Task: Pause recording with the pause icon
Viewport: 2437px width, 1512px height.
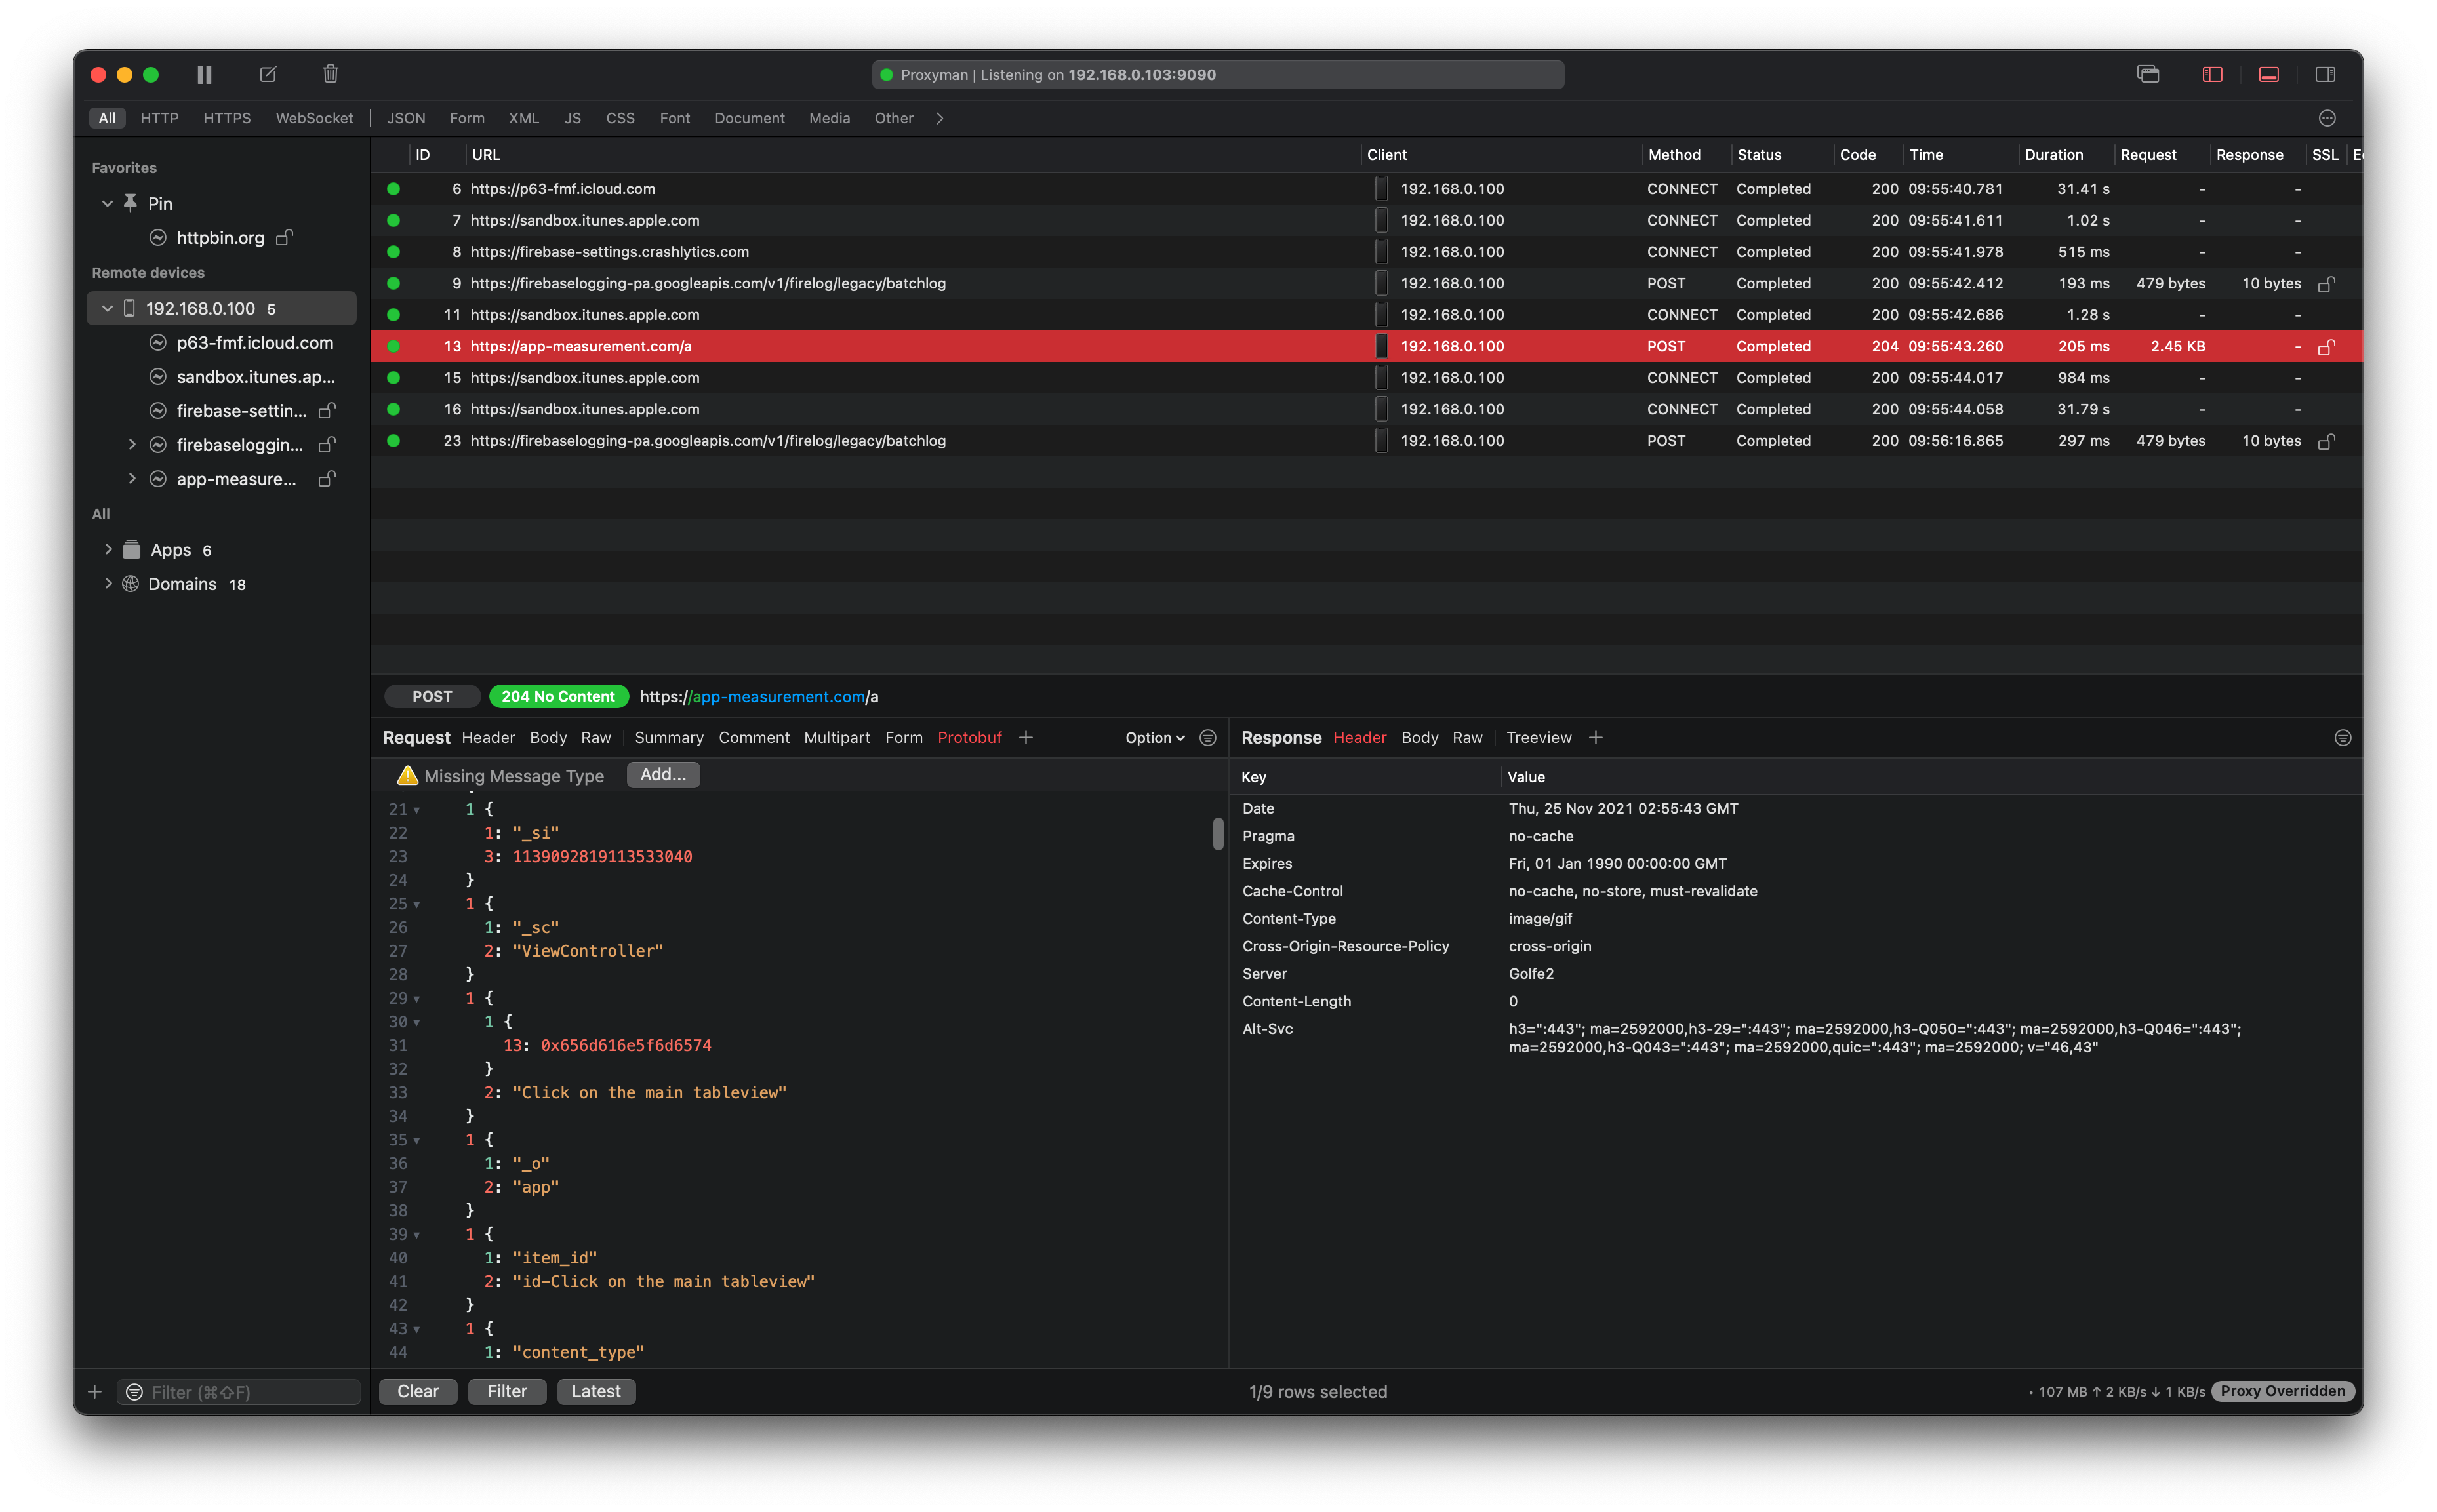Action: pos(204,74)
